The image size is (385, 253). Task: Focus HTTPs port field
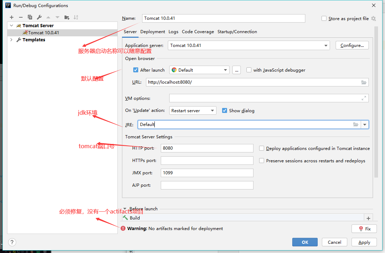(207, 161)
